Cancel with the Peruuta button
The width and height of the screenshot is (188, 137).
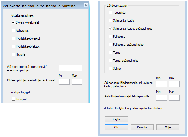tap(142, 127)
